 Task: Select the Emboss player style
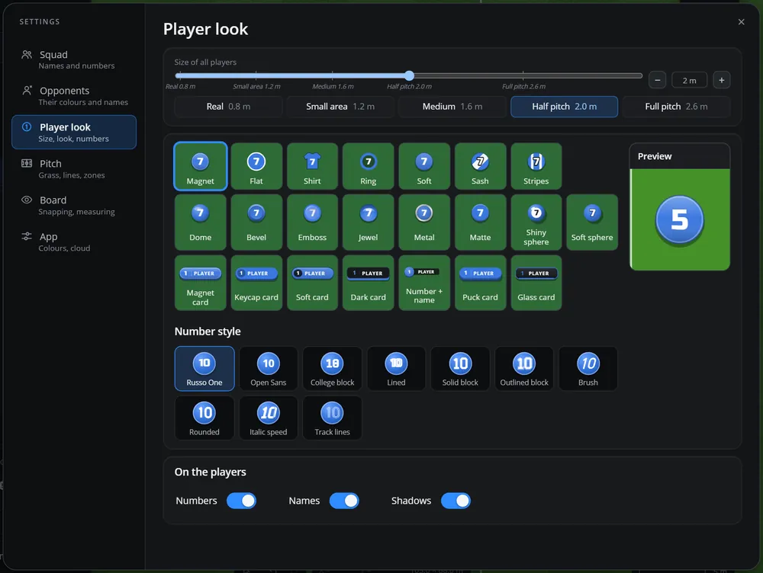312,222
